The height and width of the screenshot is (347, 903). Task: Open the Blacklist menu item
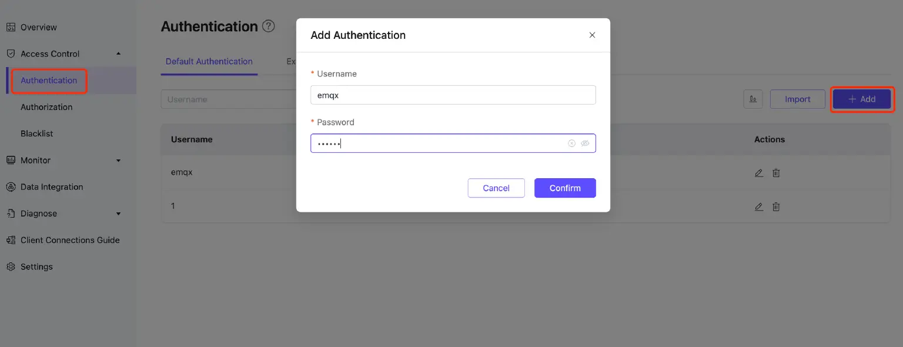pyautogui.click(x=36, y=134)
